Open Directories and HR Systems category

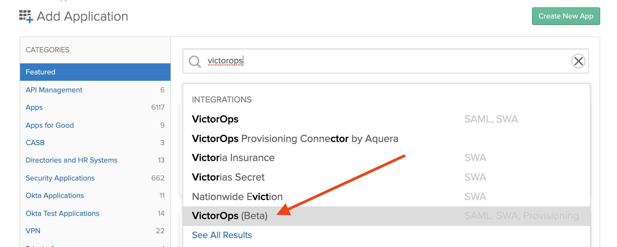click(72, 160)
